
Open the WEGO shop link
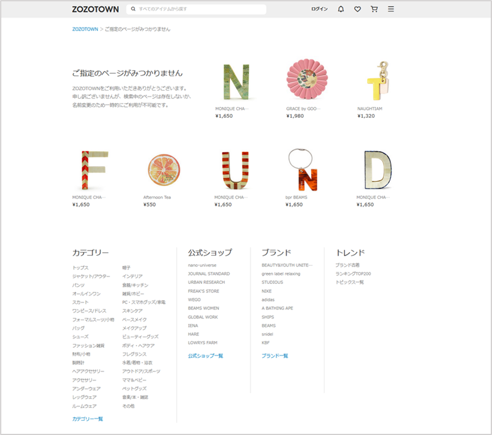(x=194, y=300)
